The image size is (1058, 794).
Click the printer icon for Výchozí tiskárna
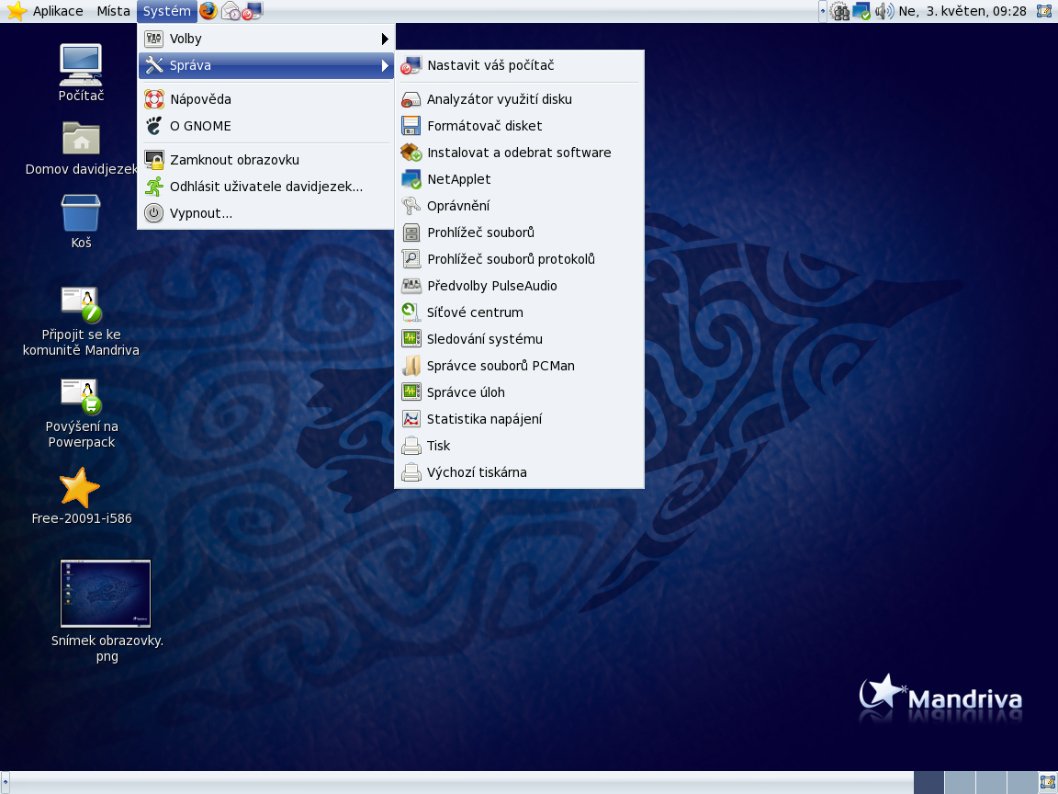[411, 472]
